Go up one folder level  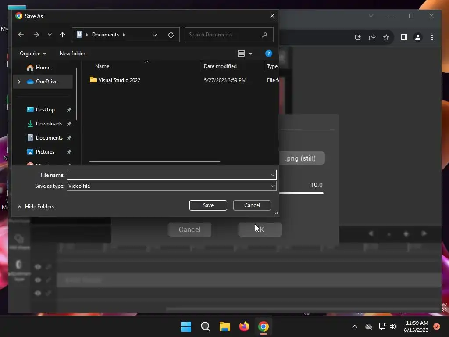(x=62, y=35)
